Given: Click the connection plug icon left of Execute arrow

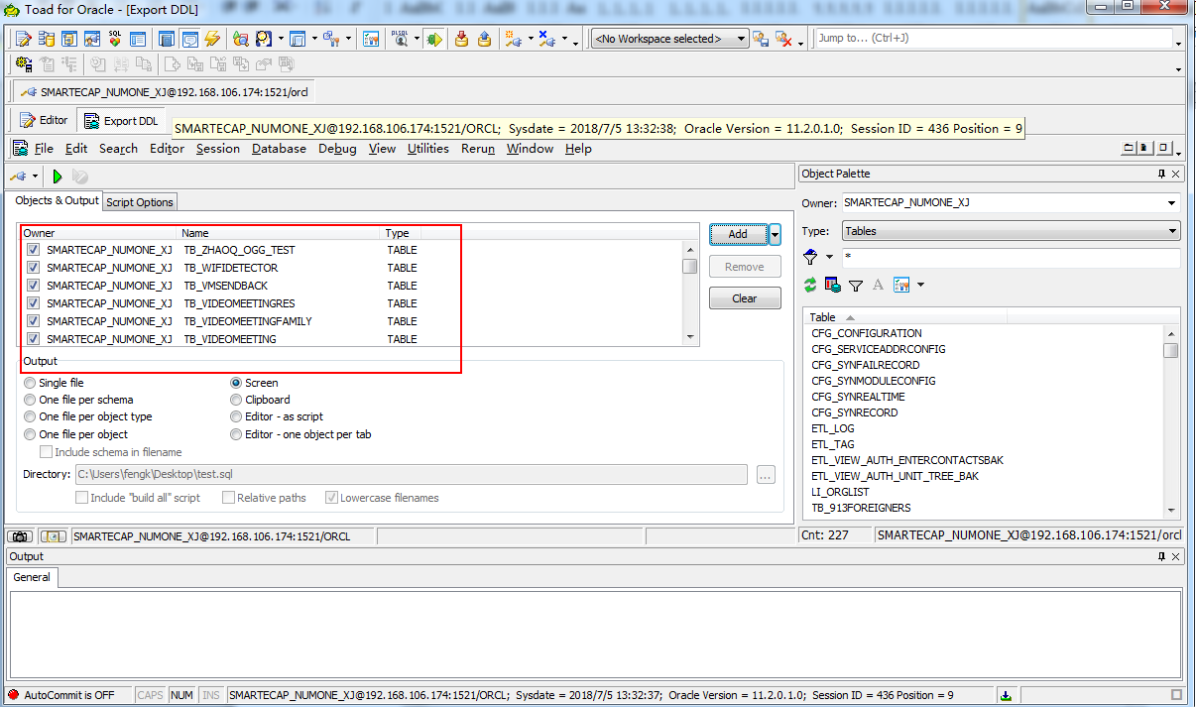Looking at the screenshot, I should [x=18, y=177].
